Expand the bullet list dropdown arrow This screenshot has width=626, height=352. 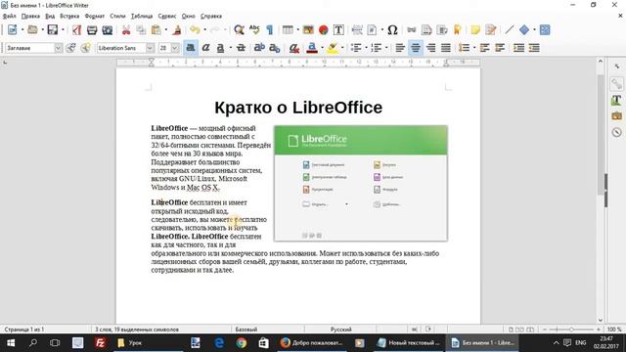[366, 48]
